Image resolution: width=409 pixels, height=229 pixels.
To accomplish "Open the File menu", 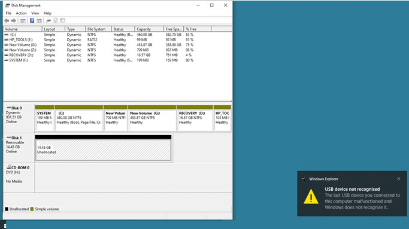I will pyautogui.click(x=8, y=13).
